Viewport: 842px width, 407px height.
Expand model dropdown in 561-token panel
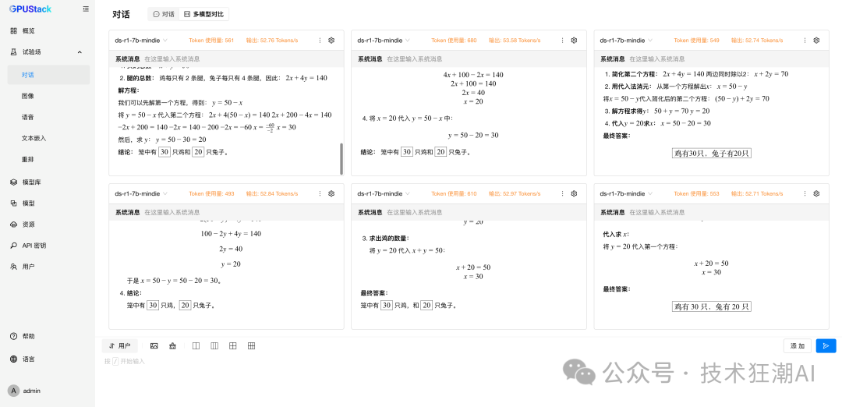pyautogui.click(x=142, y=41)
